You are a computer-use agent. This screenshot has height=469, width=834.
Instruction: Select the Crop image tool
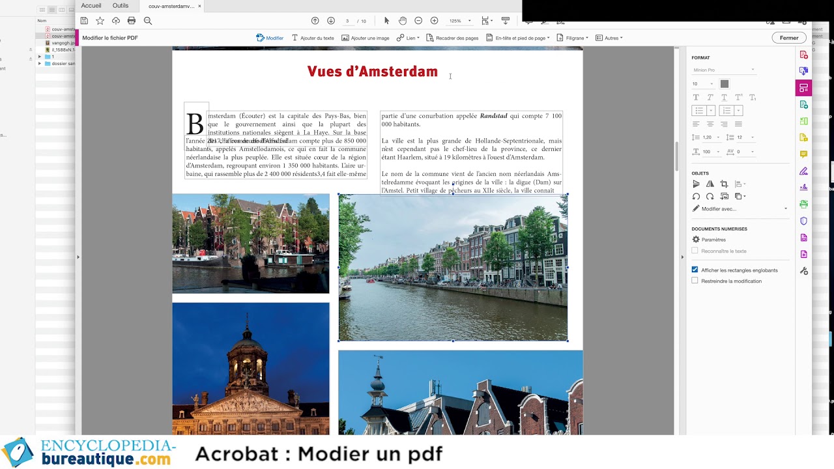click(x=724, y=184)
